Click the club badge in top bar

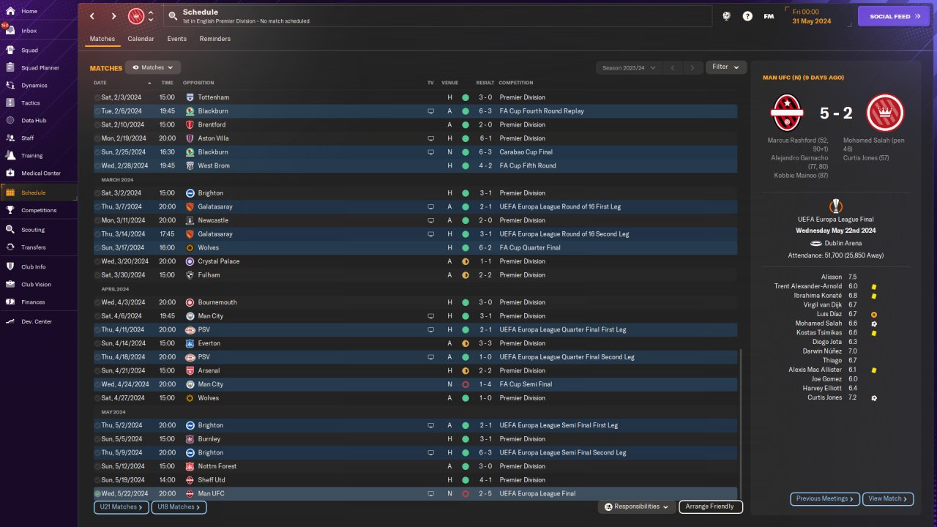tap(136, 16)
